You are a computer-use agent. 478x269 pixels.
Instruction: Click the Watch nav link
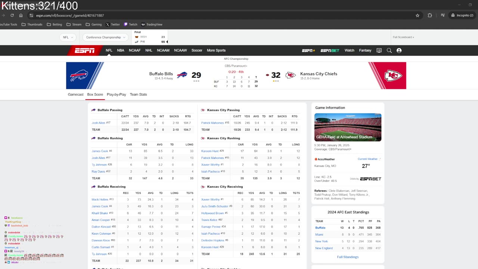[349, 50]
